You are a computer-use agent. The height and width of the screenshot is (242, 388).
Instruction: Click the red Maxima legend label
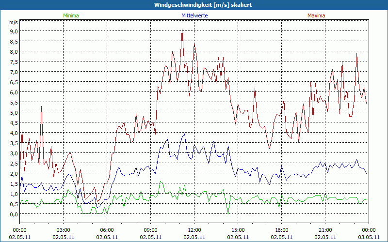pos(316,15)
